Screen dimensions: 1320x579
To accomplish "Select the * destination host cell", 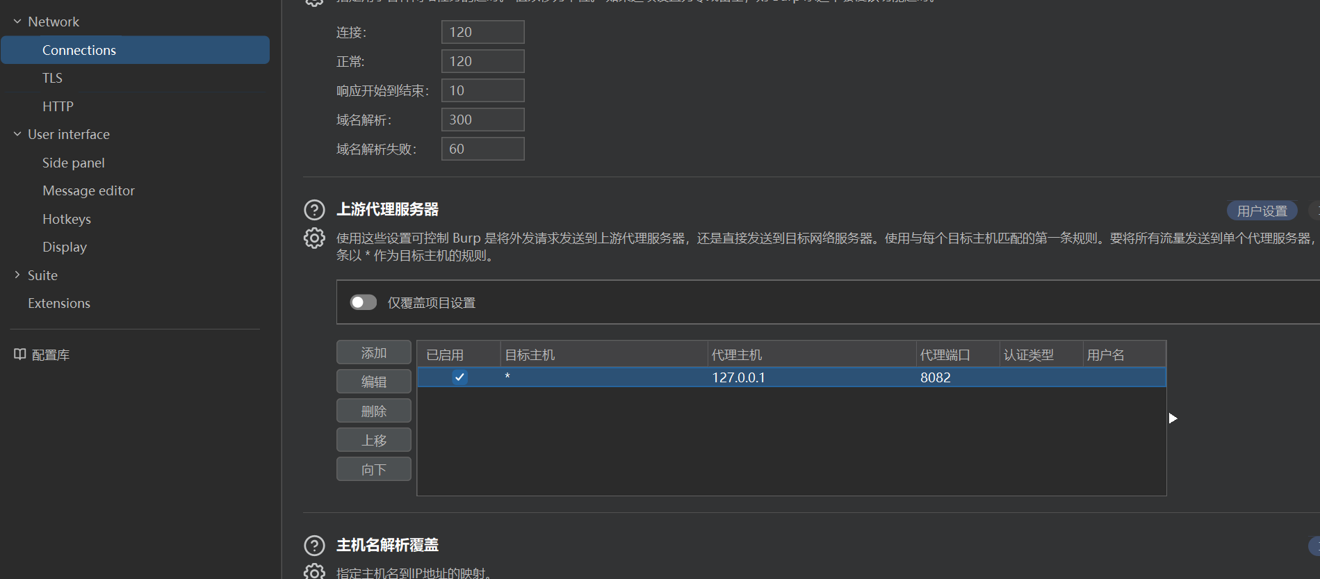I will 604,377.
